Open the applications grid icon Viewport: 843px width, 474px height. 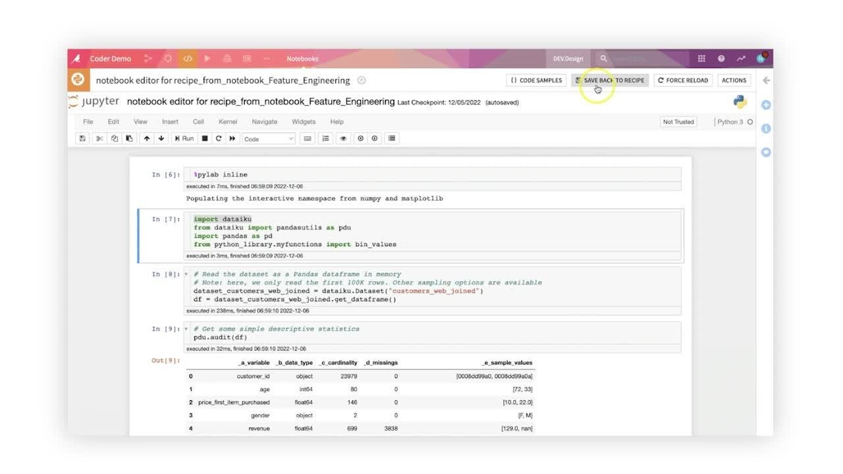click(x=701, y=59)
